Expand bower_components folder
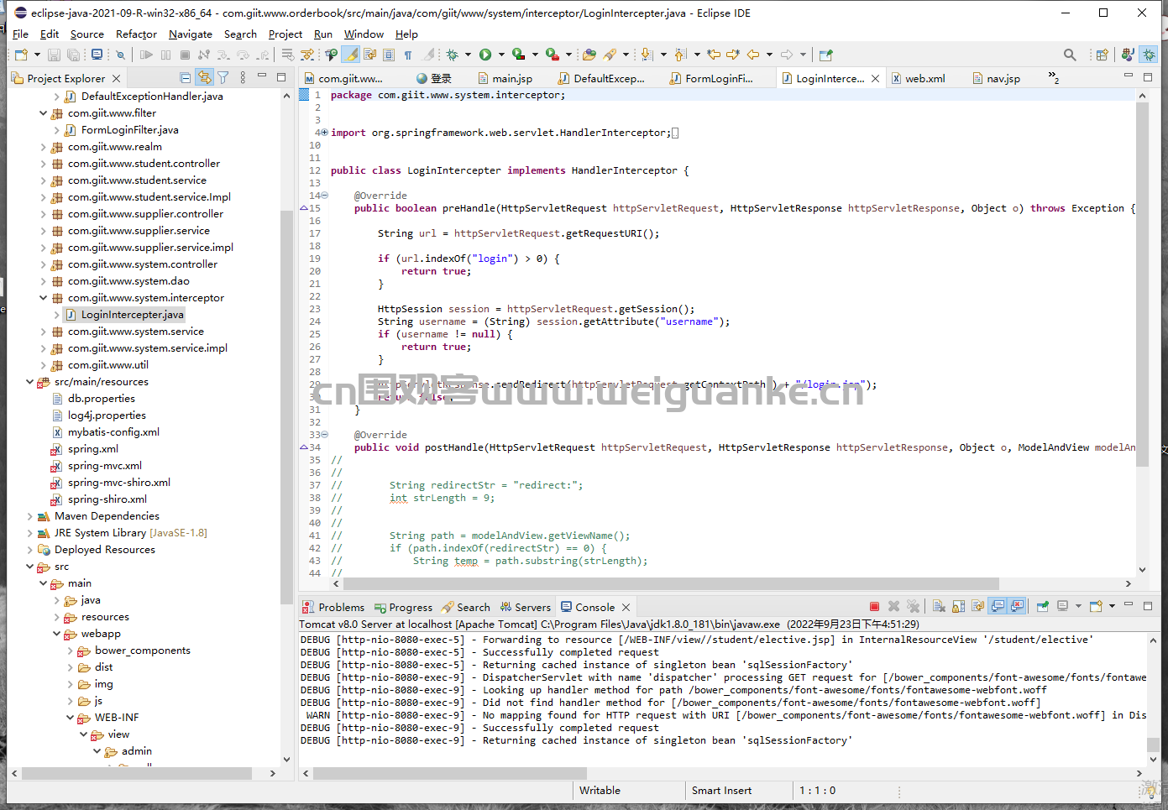The height and width of the screenshot is (810, 1168). pos(70,651)
